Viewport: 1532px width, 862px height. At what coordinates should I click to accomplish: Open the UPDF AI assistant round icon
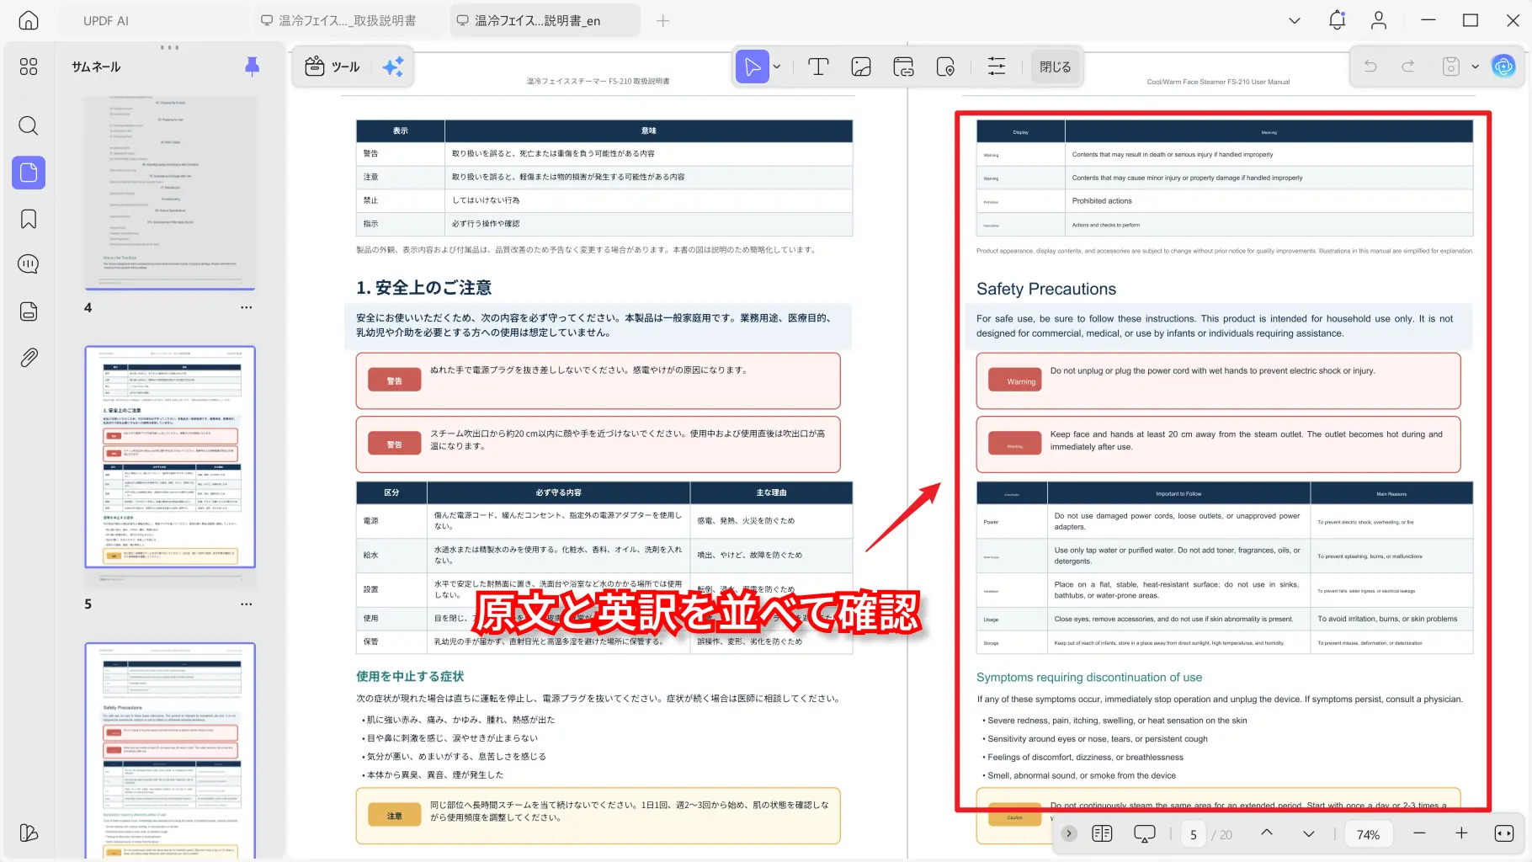(x=1503, y=66)
